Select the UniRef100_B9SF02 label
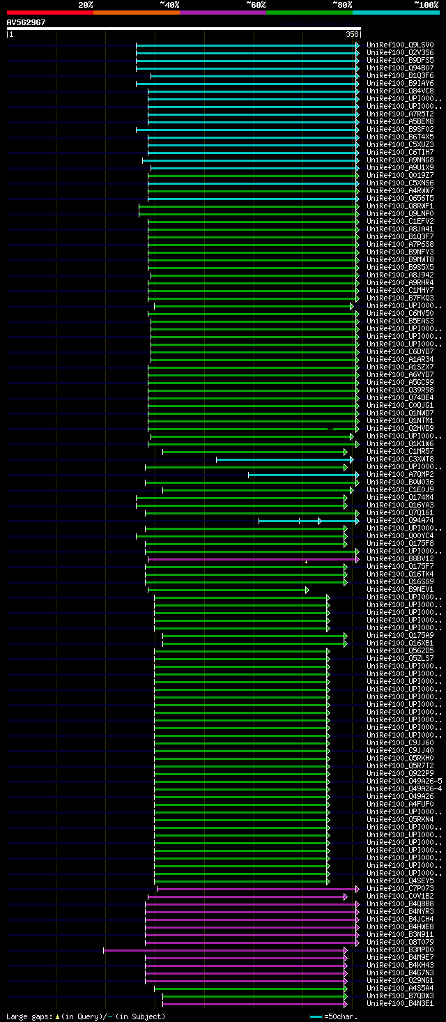Screen dimensions: 446x1022 pos(400,130)
